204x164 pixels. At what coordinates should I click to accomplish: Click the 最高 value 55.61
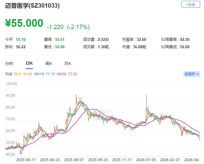(x=60, y=39)
